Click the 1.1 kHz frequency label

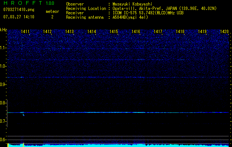pyautogui.click(x=3, y=48)
